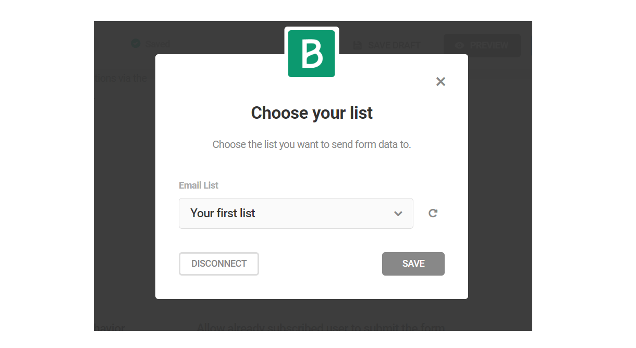
Task: Refresh the email lists
Action: coord(433,213)
